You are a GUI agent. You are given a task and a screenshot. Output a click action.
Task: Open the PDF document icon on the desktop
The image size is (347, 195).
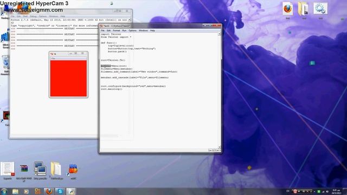coord(8,169)
